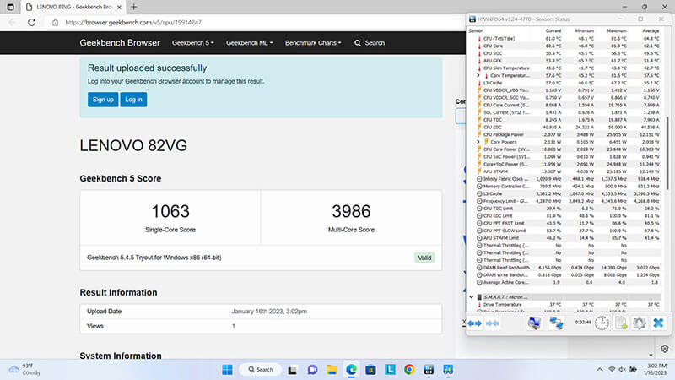This screenshot has height=380, width=675.
Task: Reload the Geekbench page
Action: tap(31, 23)
